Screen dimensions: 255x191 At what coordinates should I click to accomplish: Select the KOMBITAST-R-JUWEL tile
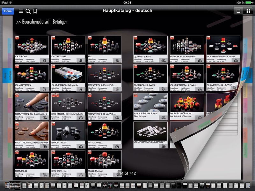[223, 49]
